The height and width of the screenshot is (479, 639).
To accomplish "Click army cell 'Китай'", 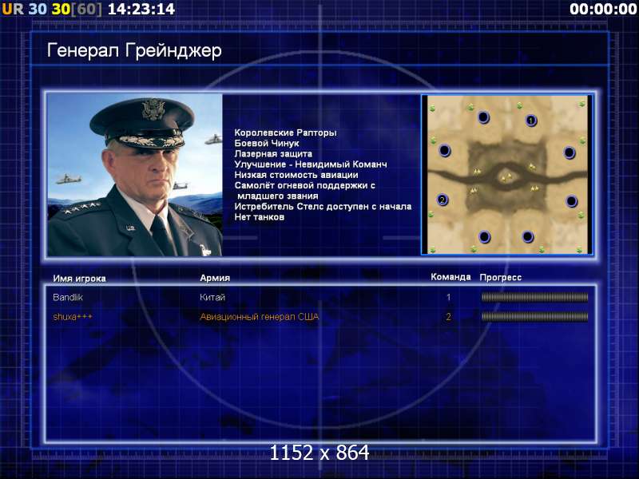I will pos(212,297).
